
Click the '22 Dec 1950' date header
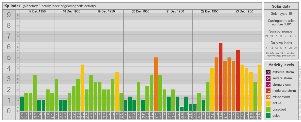tap(210, 11)
